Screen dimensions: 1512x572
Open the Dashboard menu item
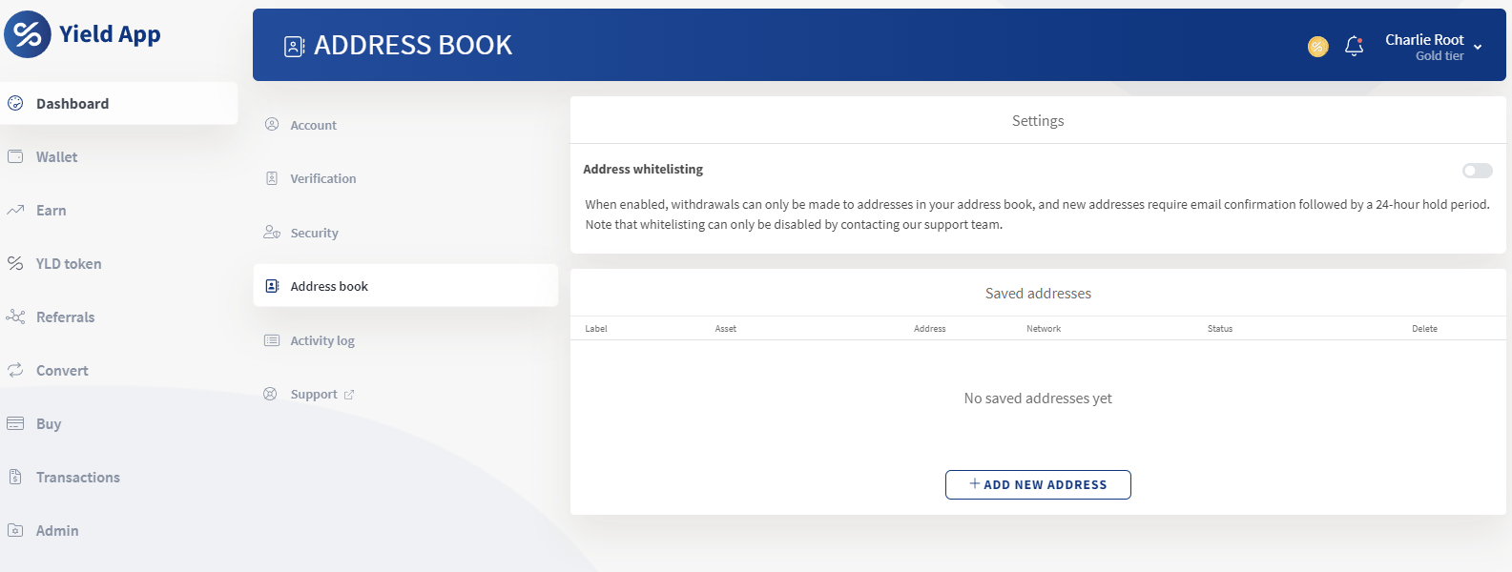point(119,103)
